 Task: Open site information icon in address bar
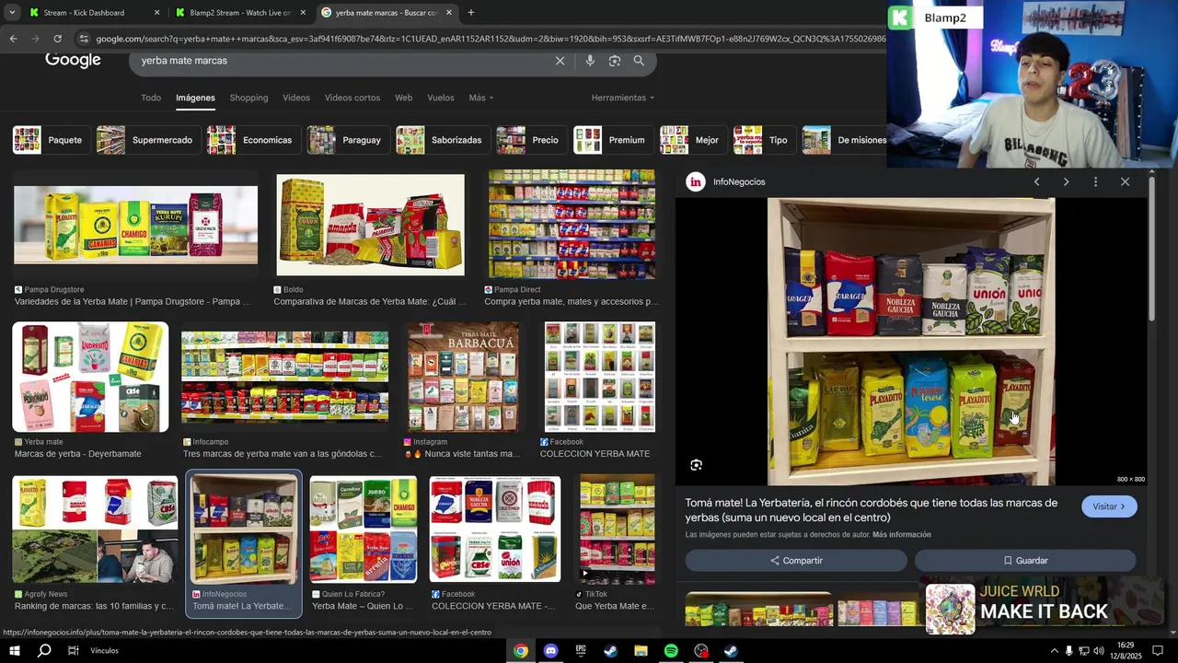click(84, 39)
